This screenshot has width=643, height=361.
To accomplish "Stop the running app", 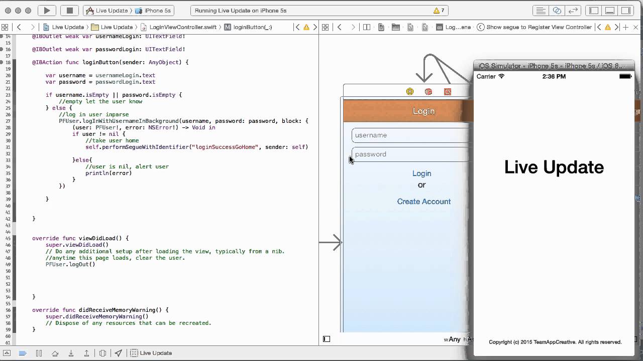I will point(70,11).
